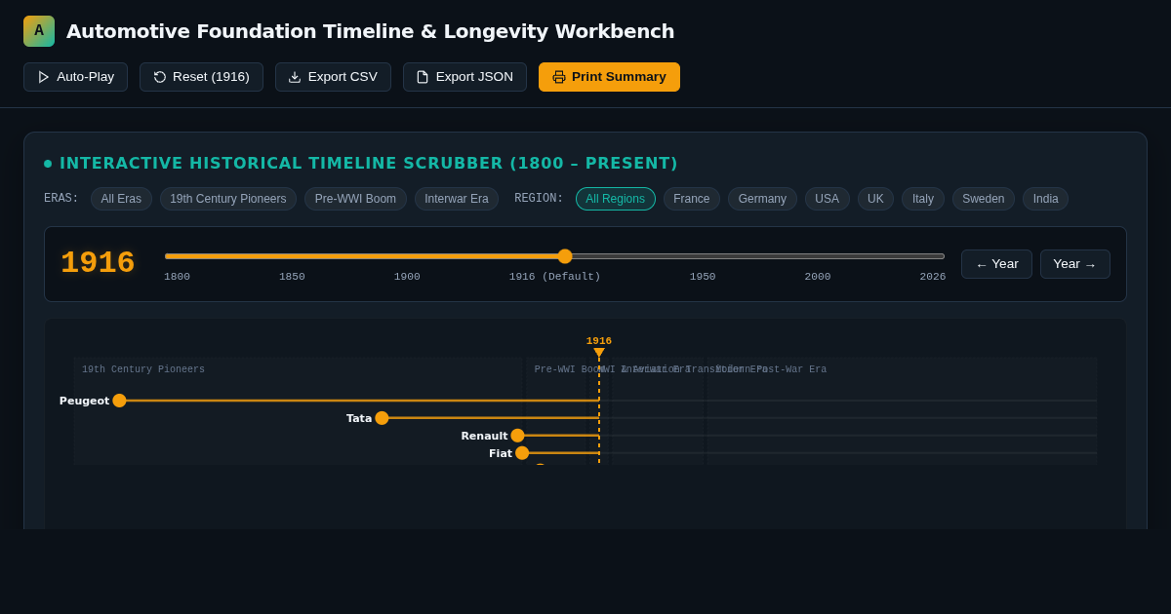Select the Fiat founding dot

tap(522, 453)
